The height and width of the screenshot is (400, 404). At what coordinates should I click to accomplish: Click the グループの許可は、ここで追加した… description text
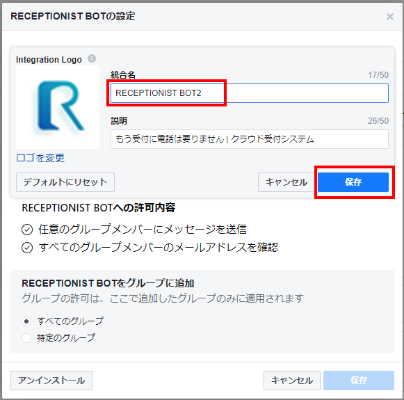(x=163, y=298)
